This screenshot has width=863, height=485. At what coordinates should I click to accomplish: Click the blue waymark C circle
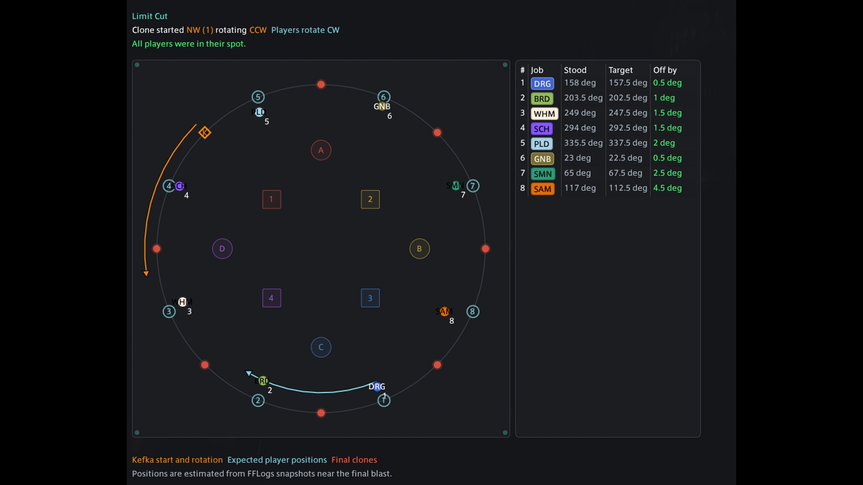[321, 347]
